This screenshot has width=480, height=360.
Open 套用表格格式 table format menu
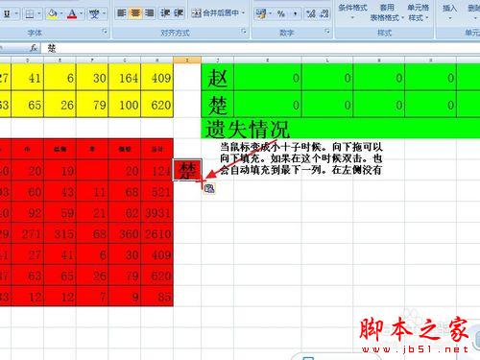[x=387, y=12]
